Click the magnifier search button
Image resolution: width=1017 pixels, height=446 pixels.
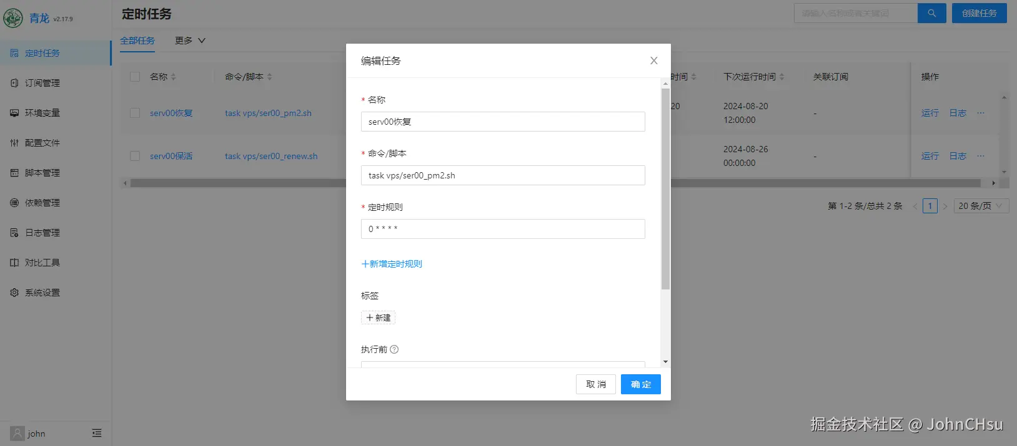click(x=931, y=13)
